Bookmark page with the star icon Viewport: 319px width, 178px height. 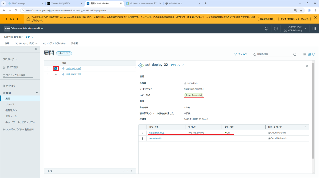[x=301, y=10]
